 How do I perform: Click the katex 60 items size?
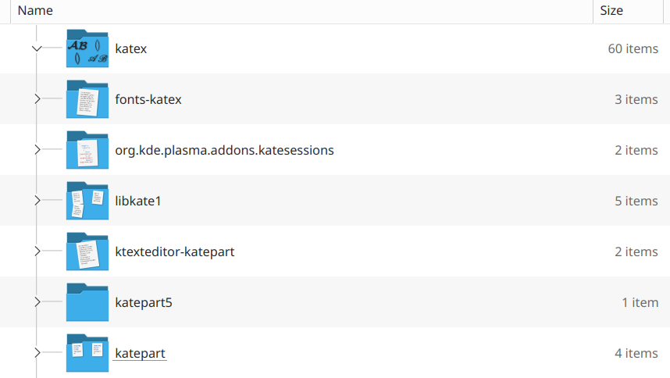(x=633, y=48)
